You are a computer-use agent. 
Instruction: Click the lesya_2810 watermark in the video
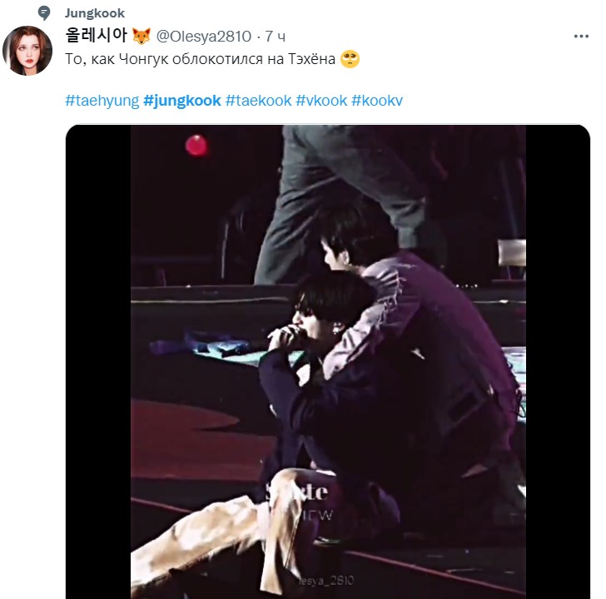pyautogui.click(x=326, y=581)
